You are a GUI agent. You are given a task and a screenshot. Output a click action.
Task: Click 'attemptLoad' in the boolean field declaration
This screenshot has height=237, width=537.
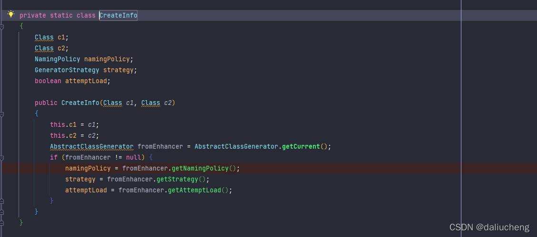pos(86,81)
